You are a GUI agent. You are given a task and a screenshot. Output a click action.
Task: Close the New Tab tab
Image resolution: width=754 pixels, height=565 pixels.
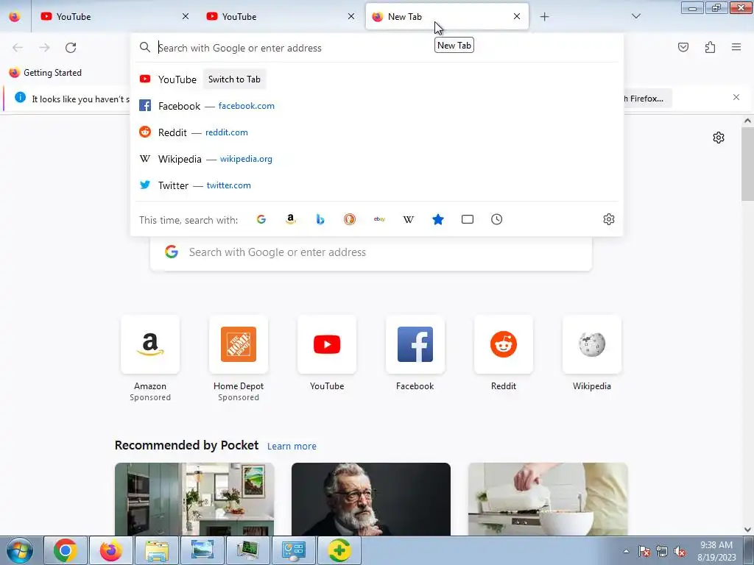(x=517, y=16)
